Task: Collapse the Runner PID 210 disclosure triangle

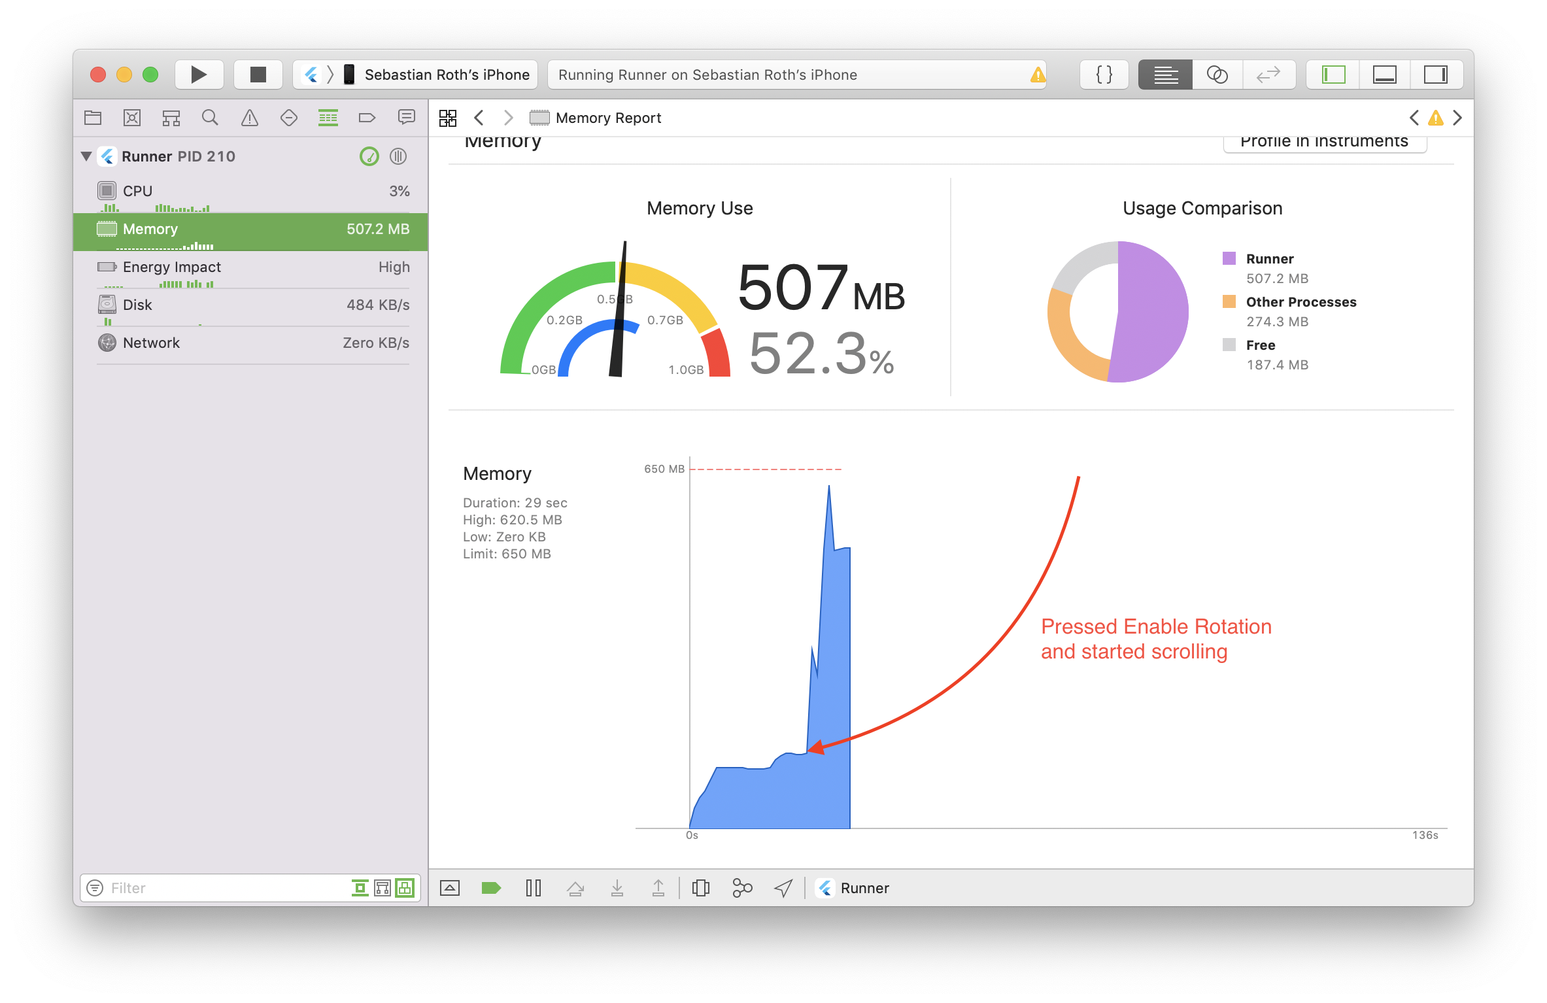Action: 86,156
